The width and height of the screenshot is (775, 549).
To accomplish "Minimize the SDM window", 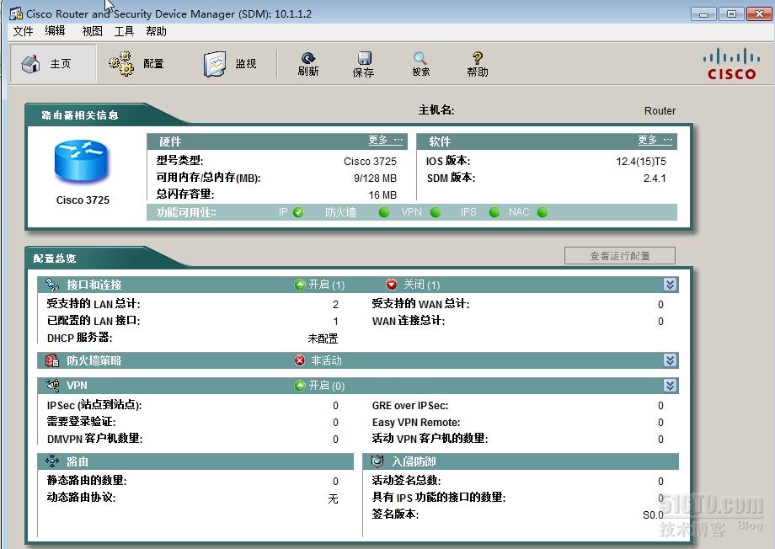I will pyautogui.click(x=703, y=13).
